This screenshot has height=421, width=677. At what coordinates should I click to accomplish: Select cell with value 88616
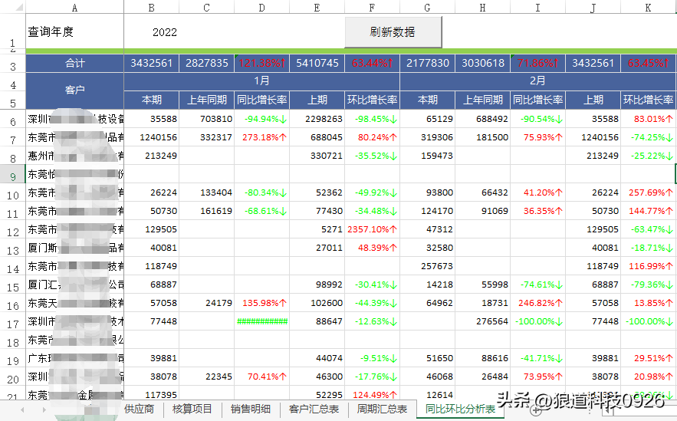coord(483,358)
